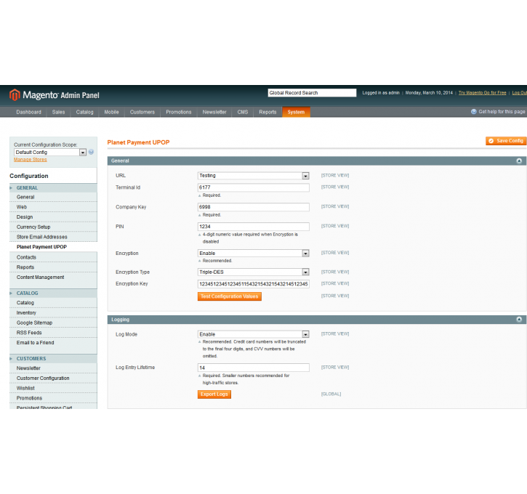Open Google Sitemap section
527x494 pixels.
point(53,323)
